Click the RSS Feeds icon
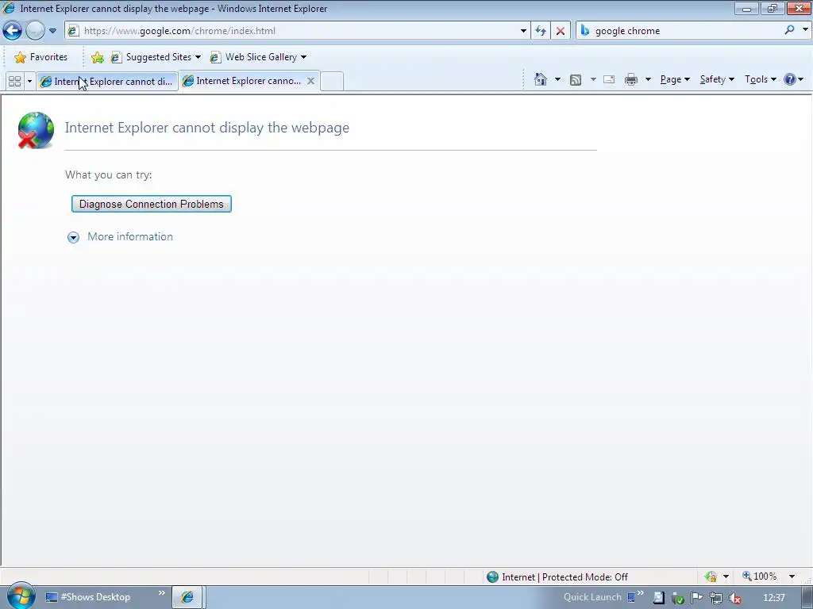The width and height of the screenshot is (813, 609). tap(576, 80)
